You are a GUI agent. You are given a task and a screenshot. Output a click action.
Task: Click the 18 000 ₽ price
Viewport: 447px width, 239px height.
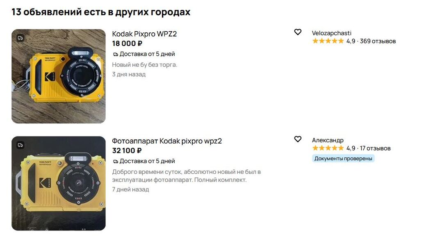tap(127, 43)
